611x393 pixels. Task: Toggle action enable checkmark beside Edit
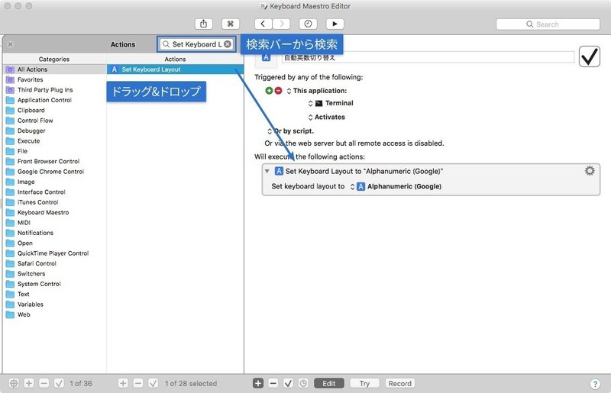pos(288,383)
